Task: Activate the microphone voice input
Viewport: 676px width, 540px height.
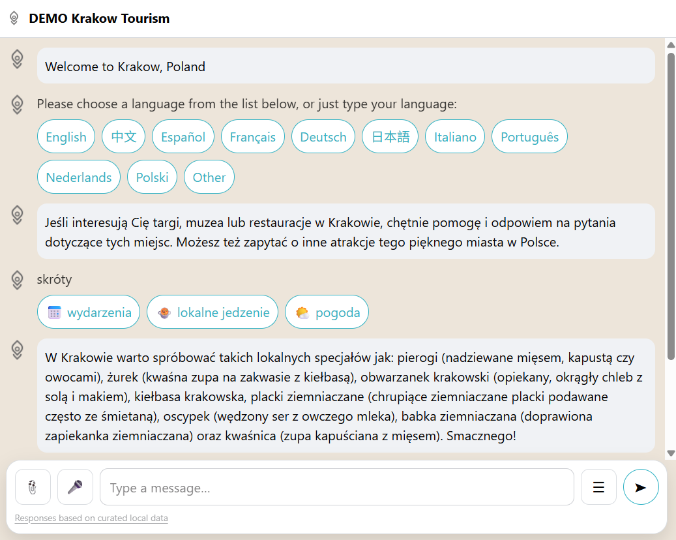Action: pos(75,487)
